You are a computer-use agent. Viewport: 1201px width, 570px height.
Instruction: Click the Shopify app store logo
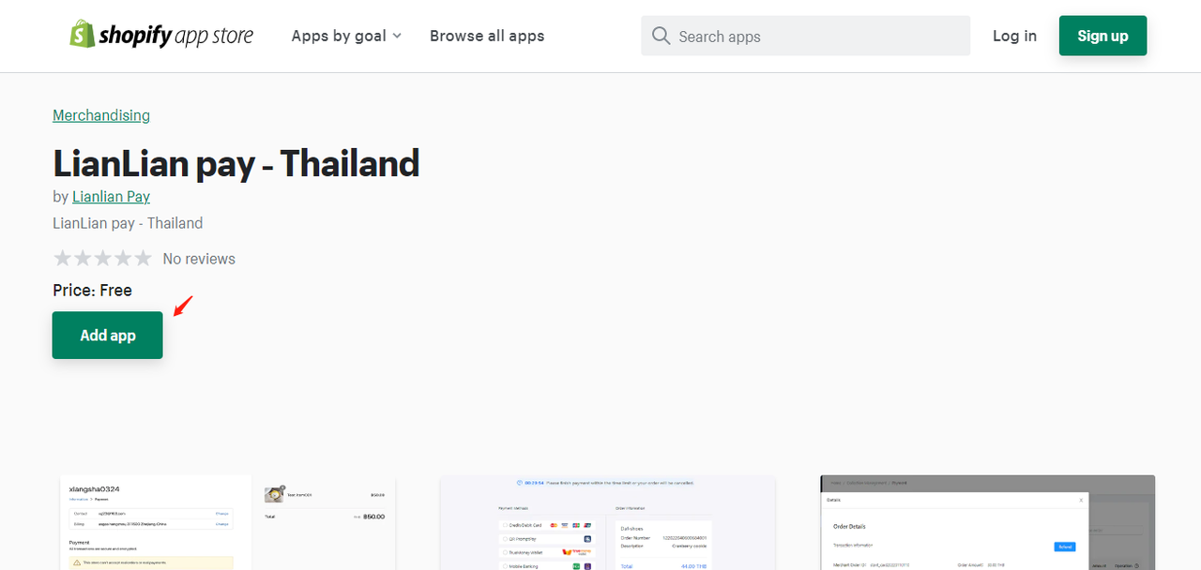[x=161, y=36]
